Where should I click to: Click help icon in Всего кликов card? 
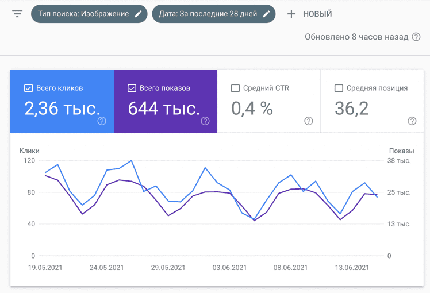102,121
